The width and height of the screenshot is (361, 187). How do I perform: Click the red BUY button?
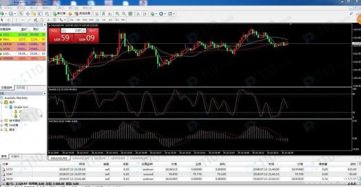pyautogui.click(x=93, y=31)
